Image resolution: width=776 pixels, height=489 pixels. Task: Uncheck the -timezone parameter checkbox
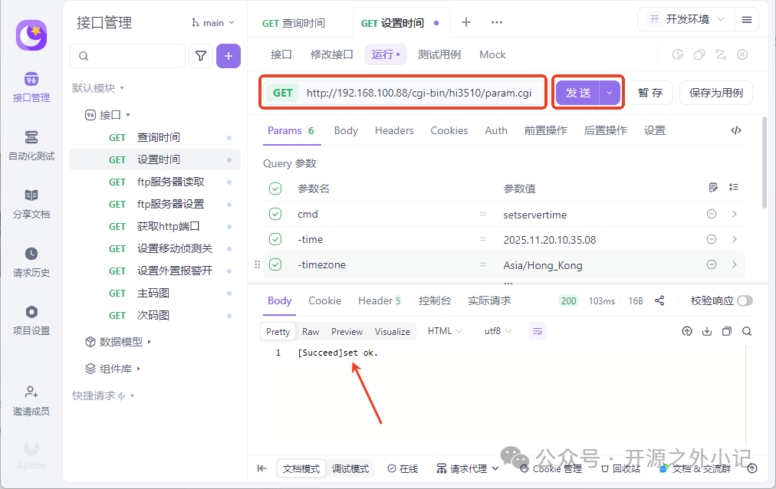275,264
